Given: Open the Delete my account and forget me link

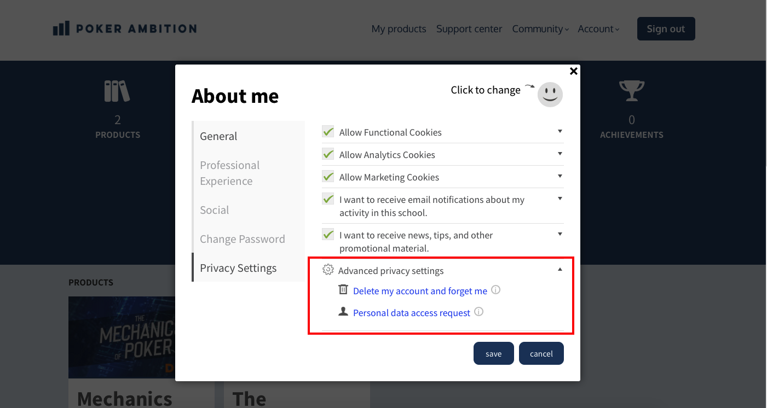Looking at the screenshot, I should pos(420,291).
